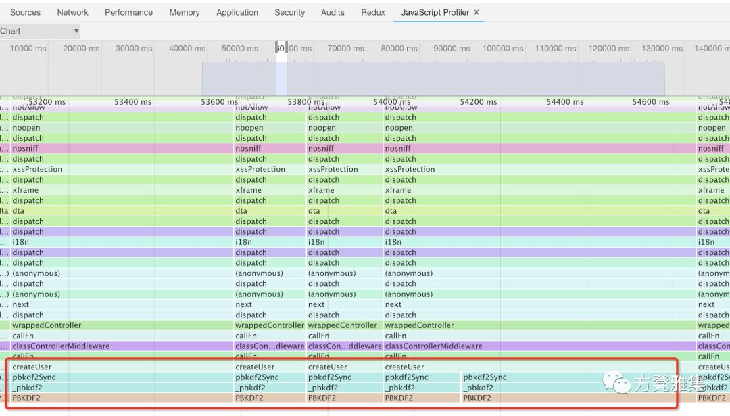
Task: Switch to the Security tab
Action: (x=289, y=13)
